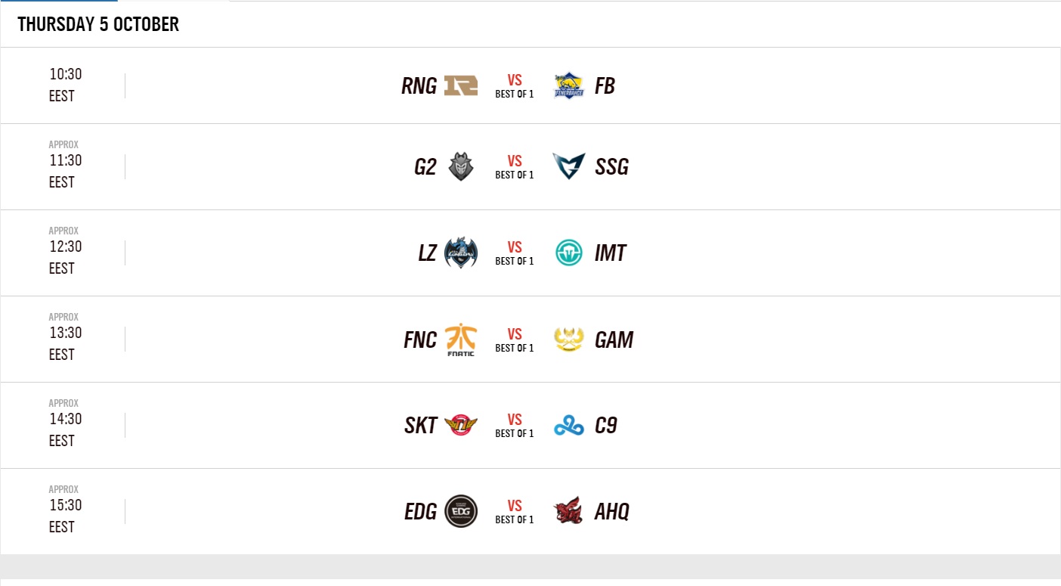This screenshot has width=1061, height=586.
Task: Click VS in the LZ–IMT match
Action: [515, 247]
